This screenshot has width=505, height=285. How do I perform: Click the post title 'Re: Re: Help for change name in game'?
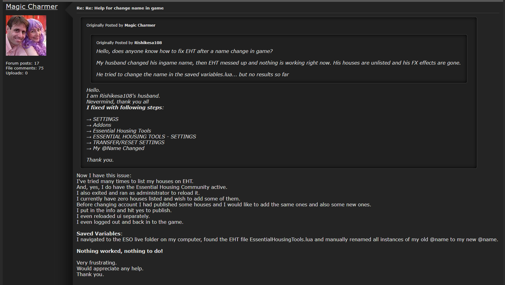(x=120, y=8)
